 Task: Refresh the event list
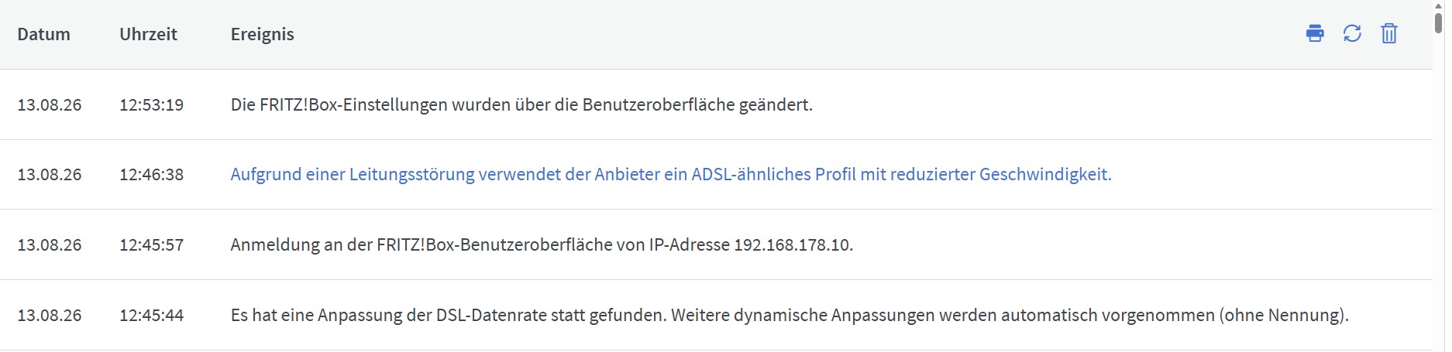[1352, 34]
